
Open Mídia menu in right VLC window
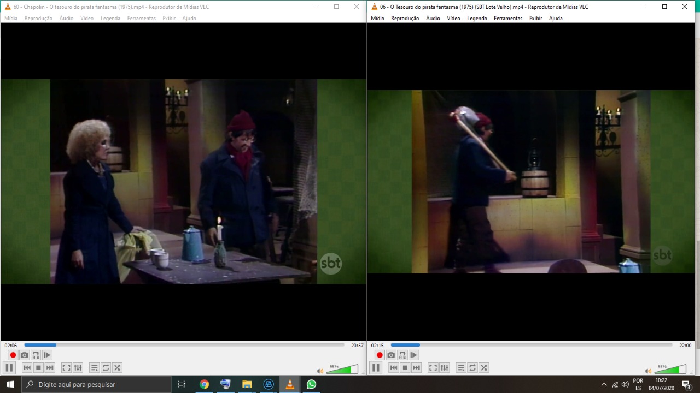[377, 18]
